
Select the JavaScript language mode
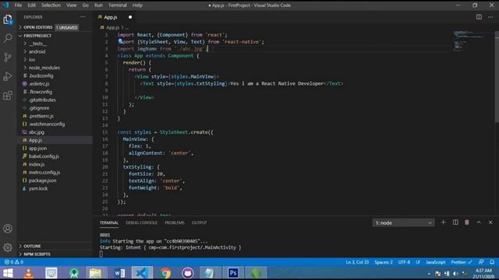click(435, 262)
